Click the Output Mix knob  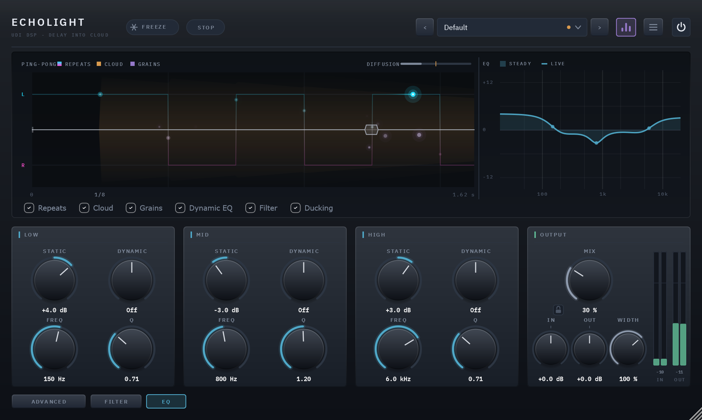[x=590, y=280]
